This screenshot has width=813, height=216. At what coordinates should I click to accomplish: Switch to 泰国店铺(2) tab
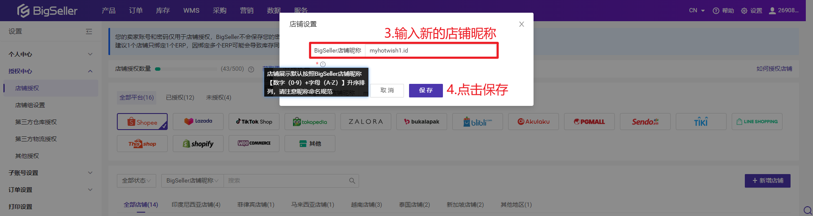(414, 205)
